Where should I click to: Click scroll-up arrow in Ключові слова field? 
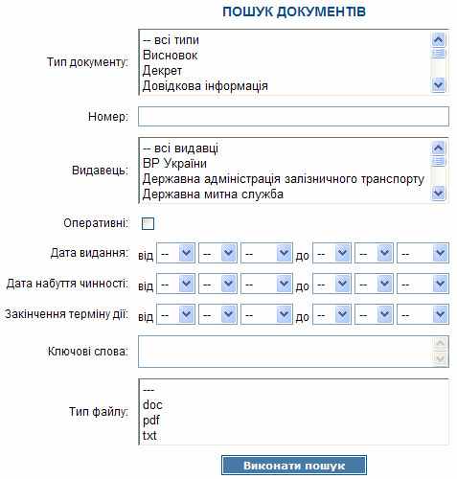click(441, 344)
